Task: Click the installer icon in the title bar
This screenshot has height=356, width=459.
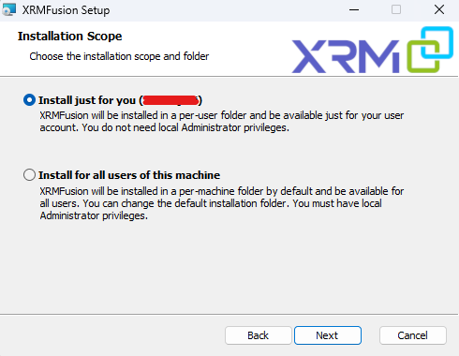Action: [8, 9]
